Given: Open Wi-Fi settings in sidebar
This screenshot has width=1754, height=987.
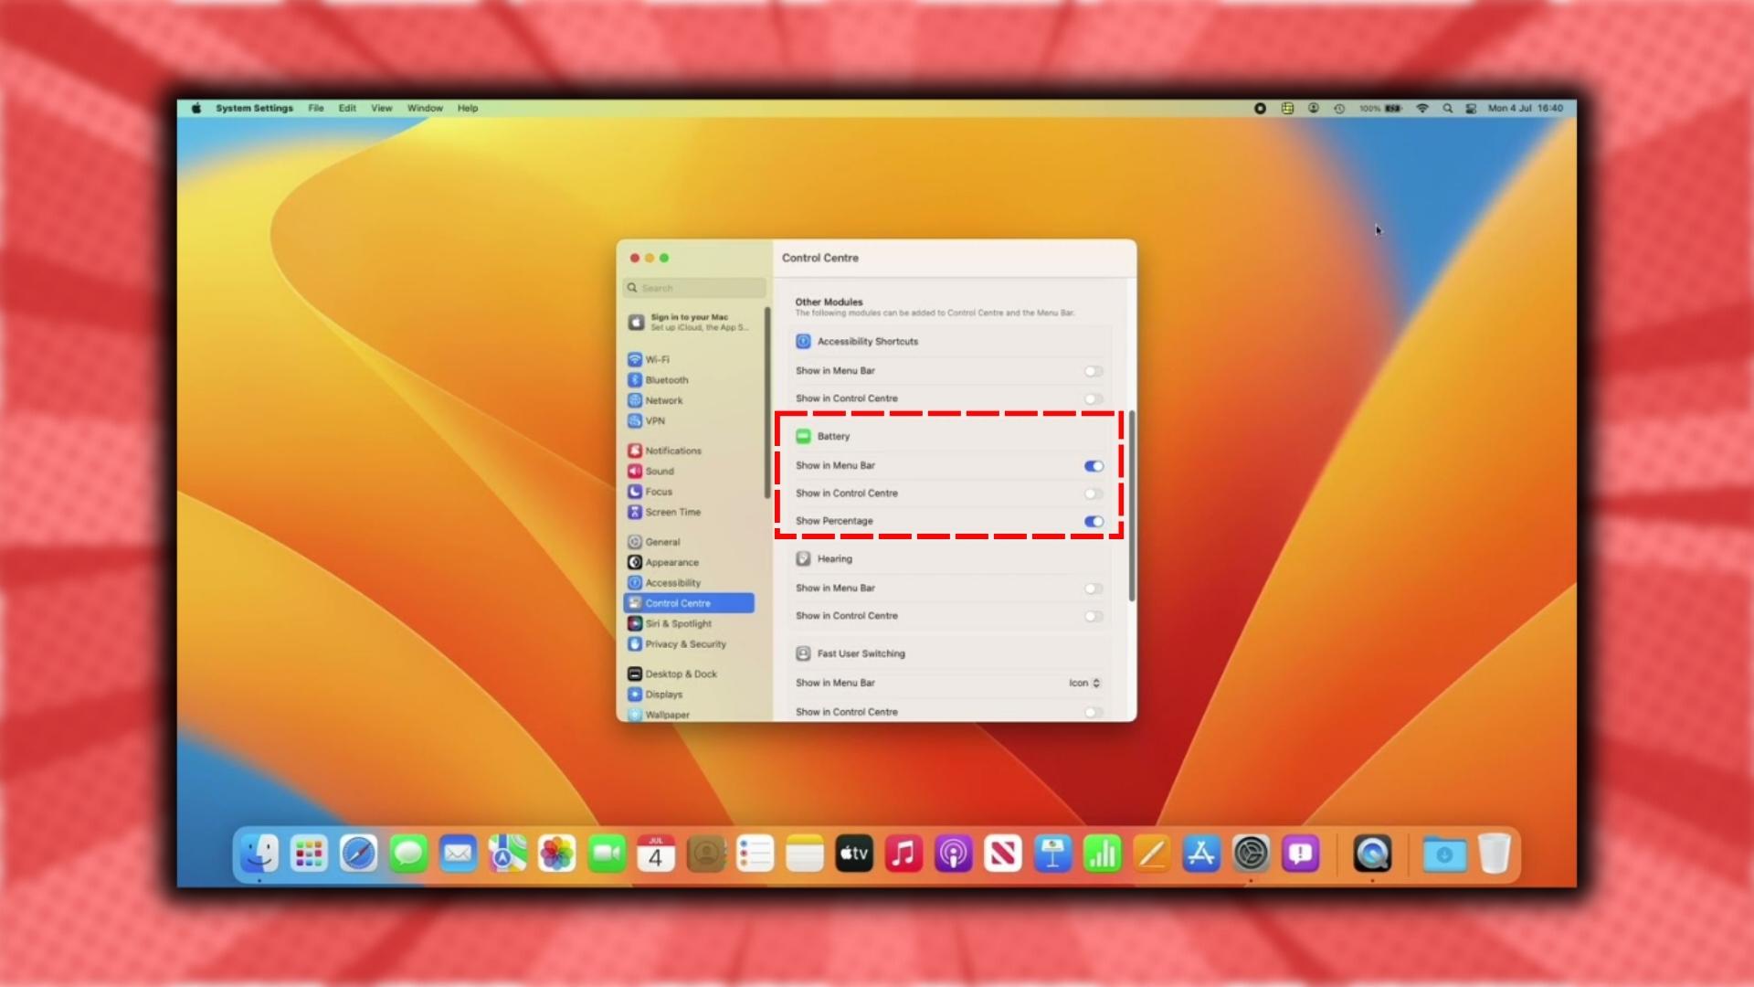Looking at the screenshot, I should coord(649,359).
